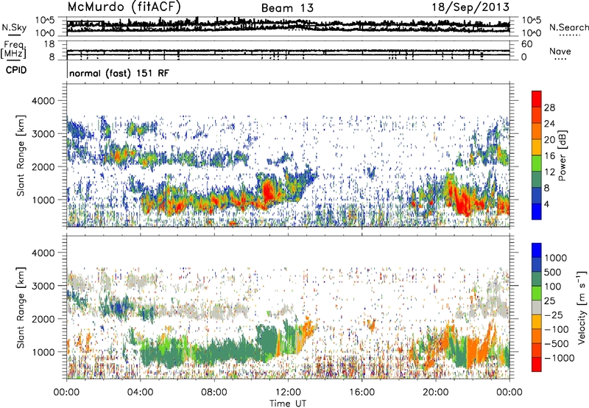This screenshot has width=589, height=408.
Task: Click the date 18/Sep/2013
Action: pyautogui.click(x=470, y=7)
